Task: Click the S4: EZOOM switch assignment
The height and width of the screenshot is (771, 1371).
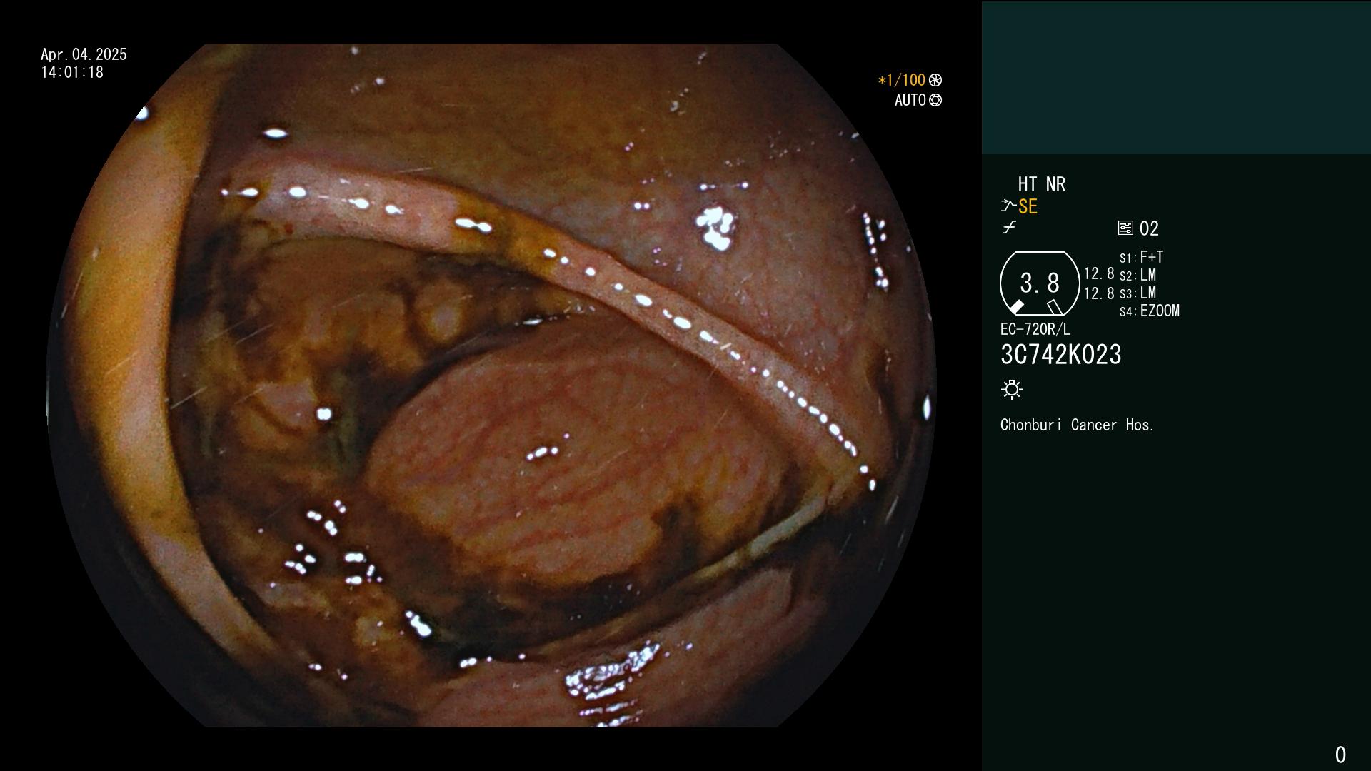Action: click(1150, 311)
